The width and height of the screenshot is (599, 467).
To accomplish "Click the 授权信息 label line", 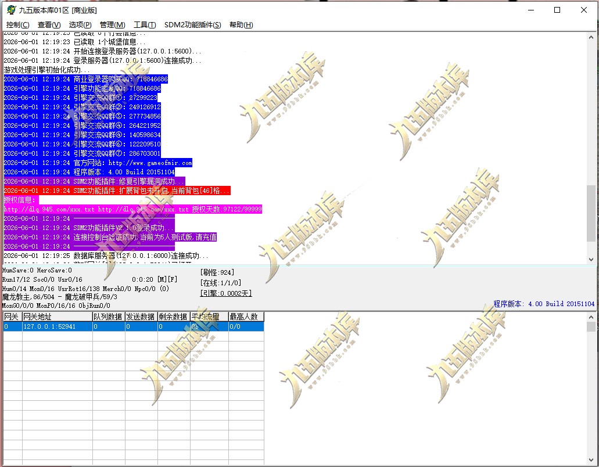I will tap(21, 200).
